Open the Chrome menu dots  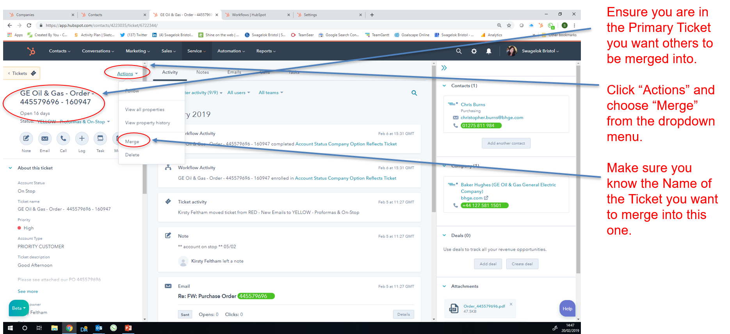(x=574, y=25)
